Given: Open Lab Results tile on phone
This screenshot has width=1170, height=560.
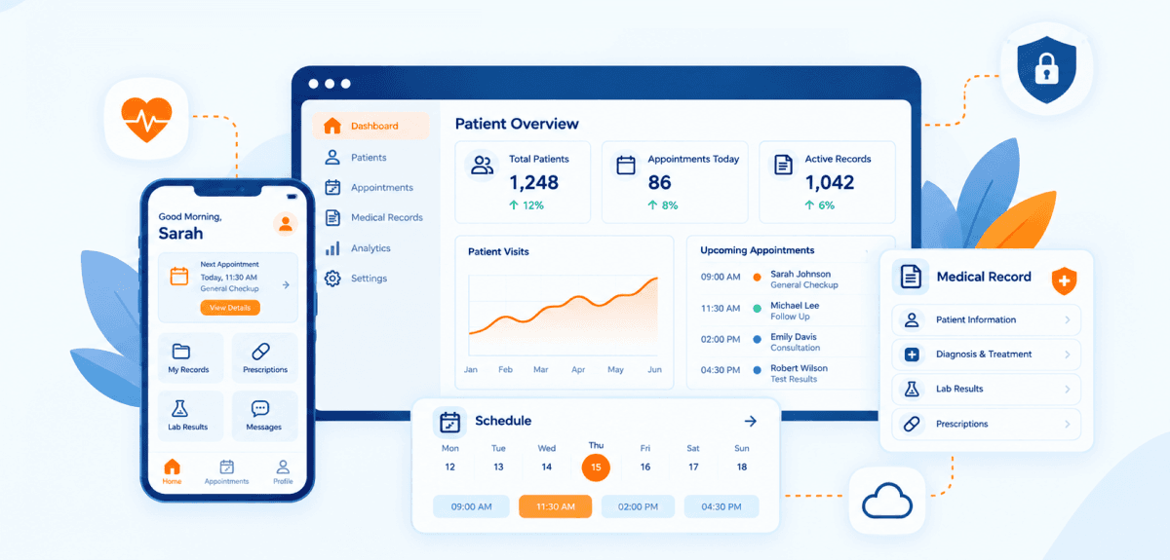Looking at the screenshot, I should pos(190,416).
